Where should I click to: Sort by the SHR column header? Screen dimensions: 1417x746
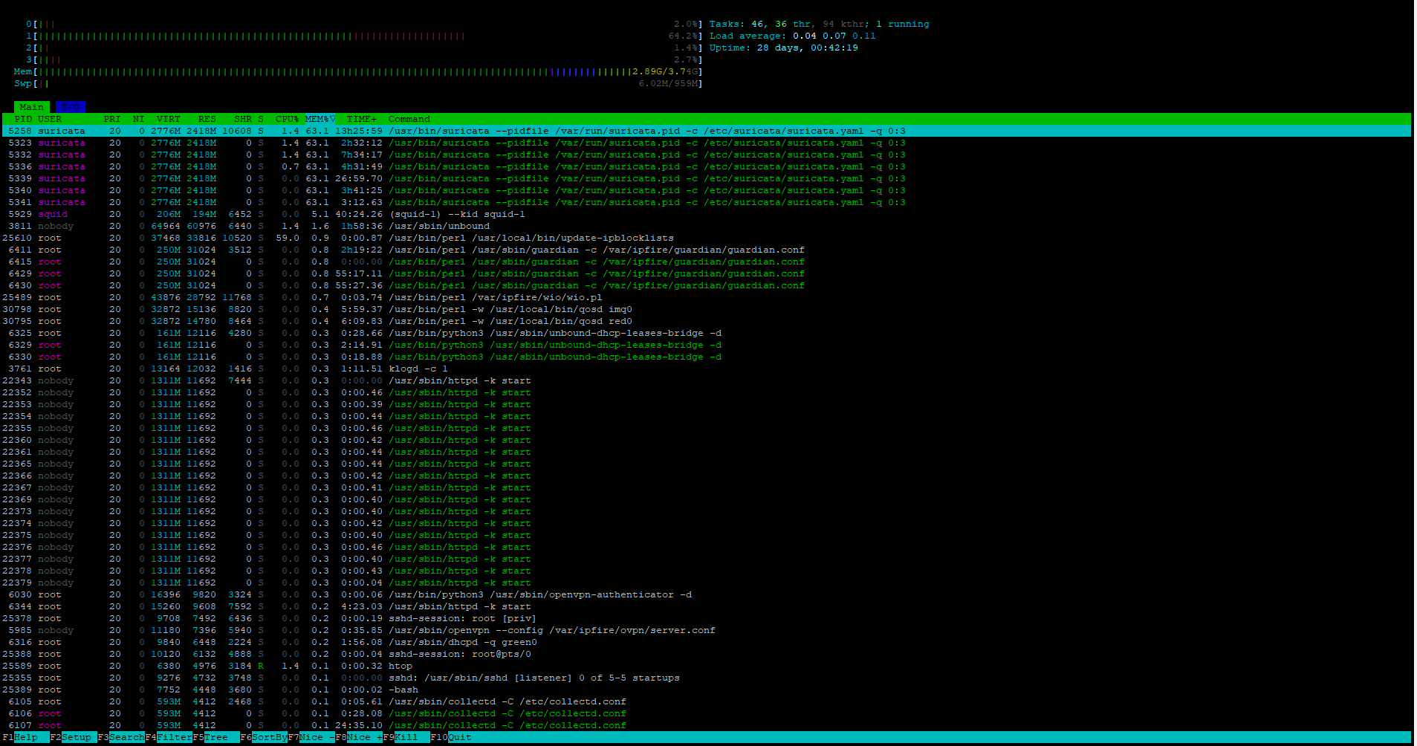(243, 119)
